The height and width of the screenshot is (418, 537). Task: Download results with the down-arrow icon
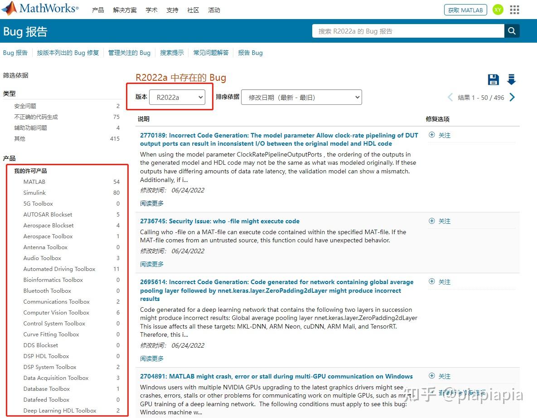click(x=511, y=79)
